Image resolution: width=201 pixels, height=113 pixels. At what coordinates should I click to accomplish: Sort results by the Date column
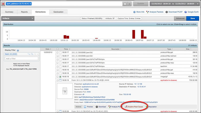[48, 49]
